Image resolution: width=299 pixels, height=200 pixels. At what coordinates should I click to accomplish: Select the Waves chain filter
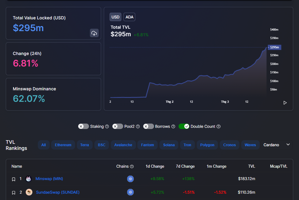[250, 145]
